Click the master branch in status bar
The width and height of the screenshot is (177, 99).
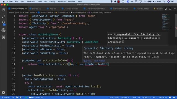coord(6,97)
